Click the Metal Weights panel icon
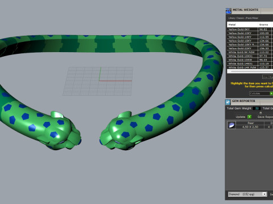 click(229, 11)
